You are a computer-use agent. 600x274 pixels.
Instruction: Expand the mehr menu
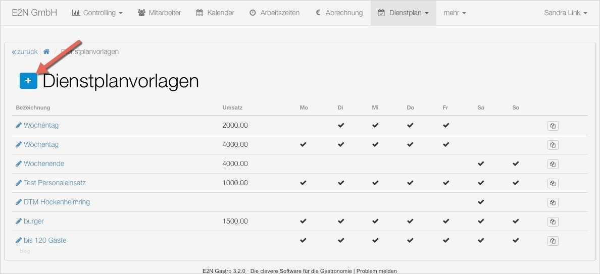[455, 13]
